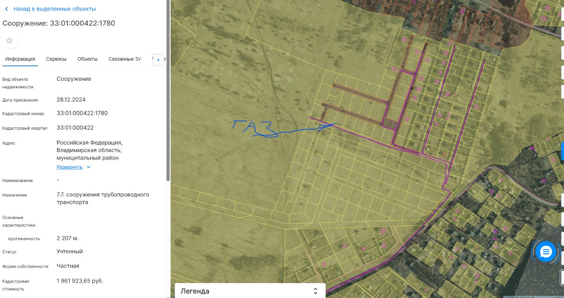Viewport: 564px width, 298px height.
Task: Open the blue chat support button
Action: (545, 252)
